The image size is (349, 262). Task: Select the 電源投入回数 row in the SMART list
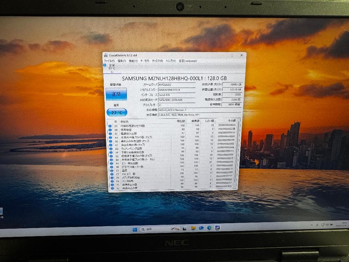click(x=145, y=133)
